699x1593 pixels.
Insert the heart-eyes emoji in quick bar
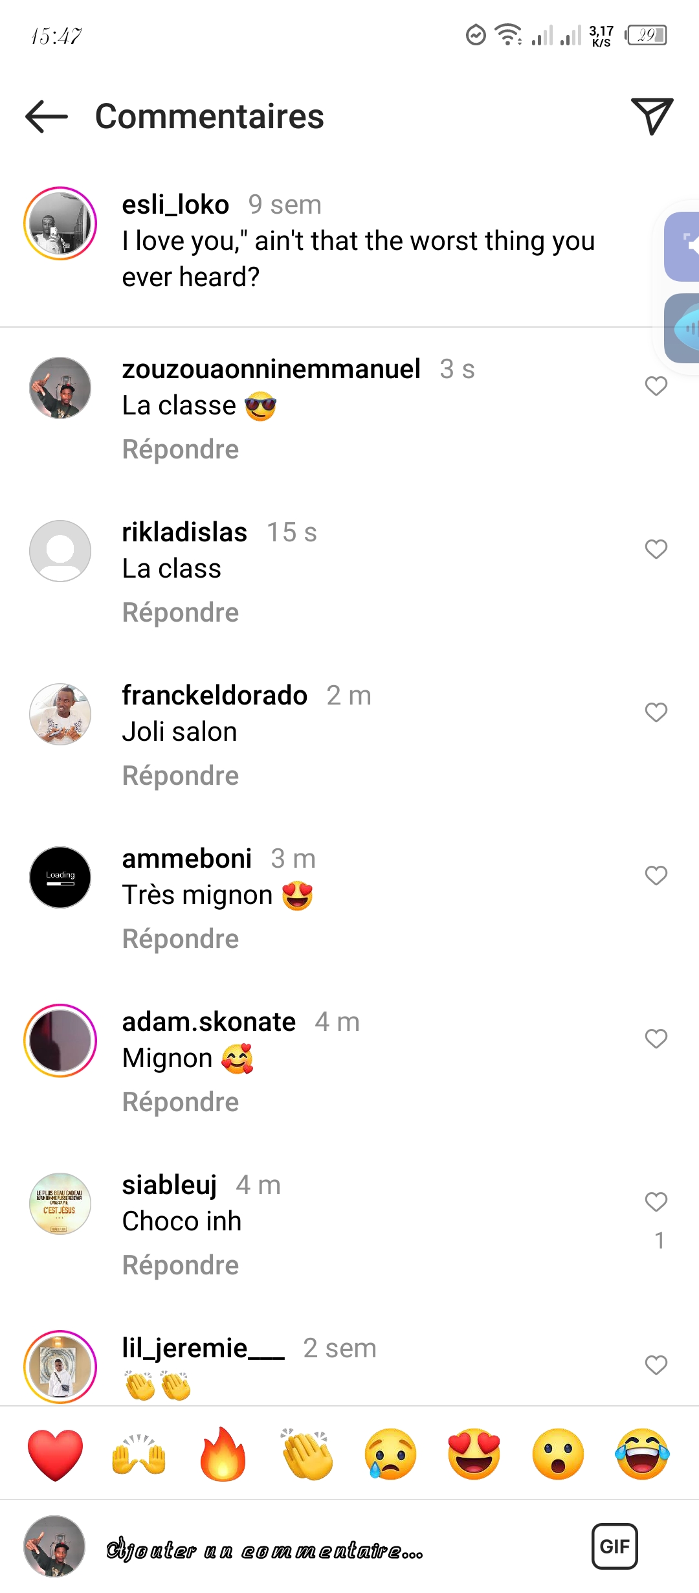click(x=474, y=1455)
